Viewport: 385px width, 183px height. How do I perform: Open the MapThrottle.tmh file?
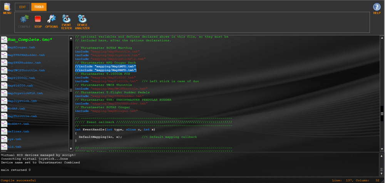pos(22,116)
